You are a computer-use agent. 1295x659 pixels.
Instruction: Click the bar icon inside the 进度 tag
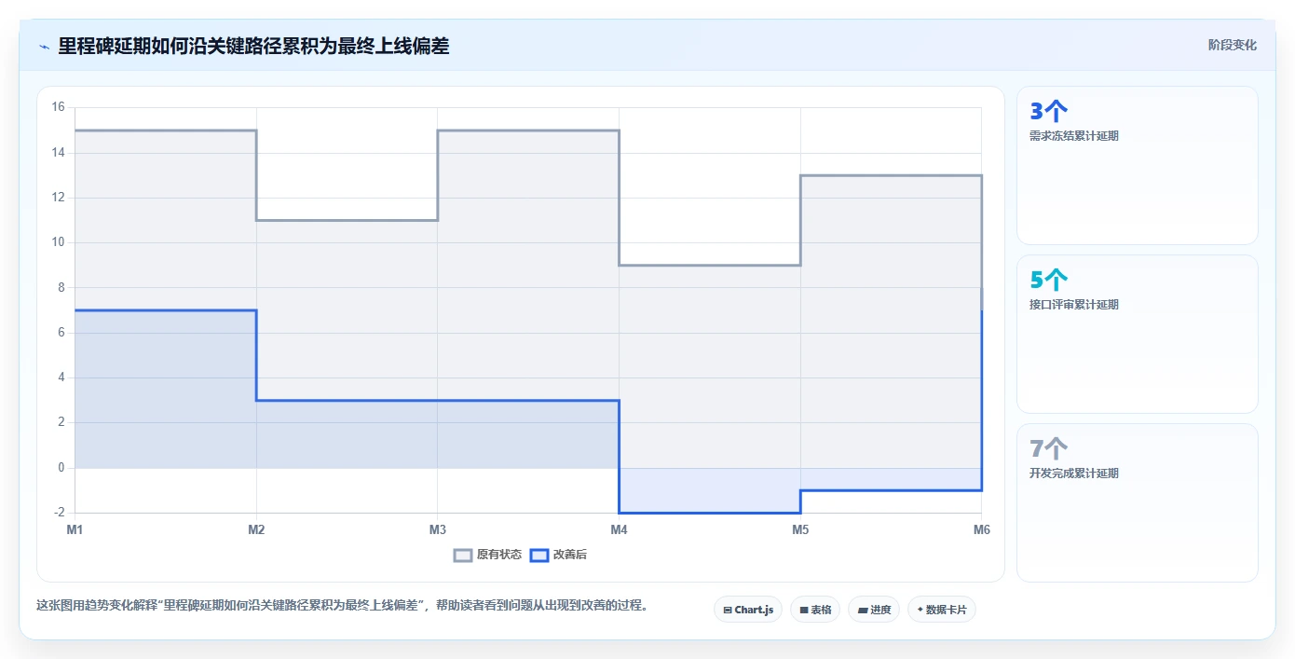[x=863, y=611]
